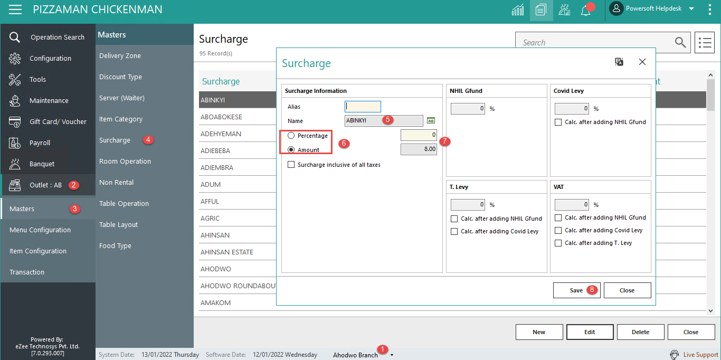Expand the Covid Levy Calc. after NHIL checkbox
Screen dimensions: 721x360
click(x=558, y=122)
